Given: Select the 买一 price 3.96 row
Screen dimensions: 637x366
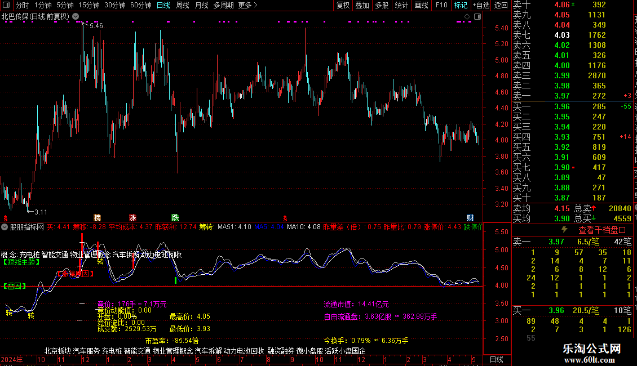Looking at the screenshot, I should pyautogui.click(x=572, y=106).
